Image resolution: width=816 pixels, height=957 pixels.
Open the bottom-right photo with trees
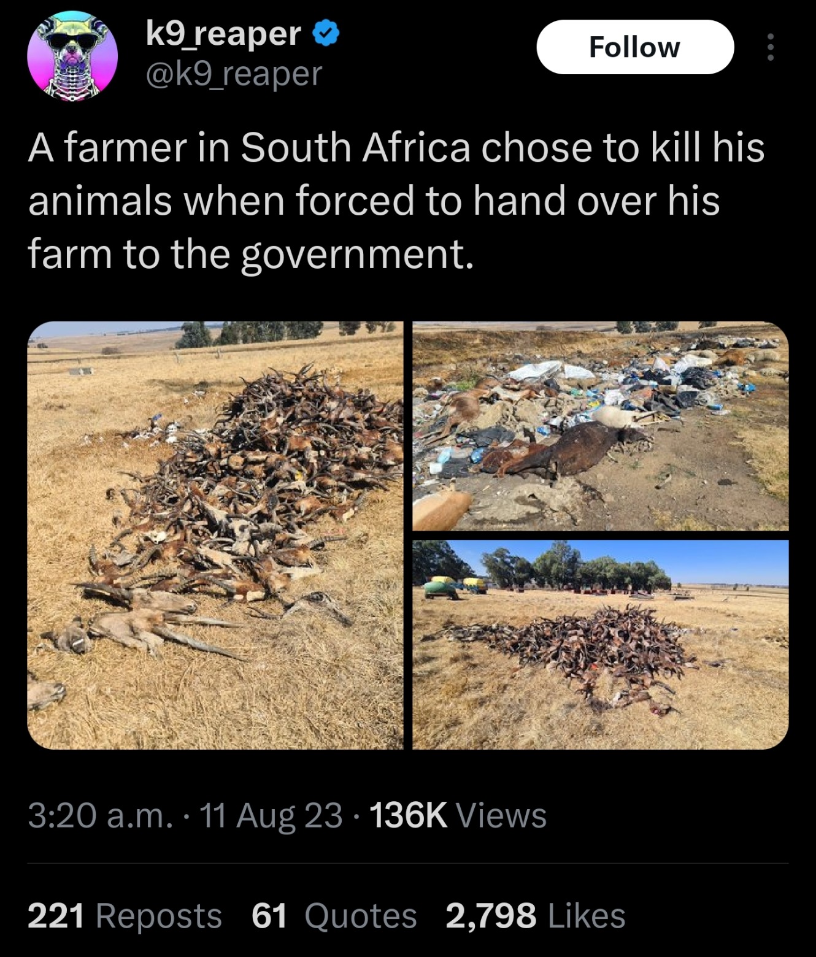[600, 644]
